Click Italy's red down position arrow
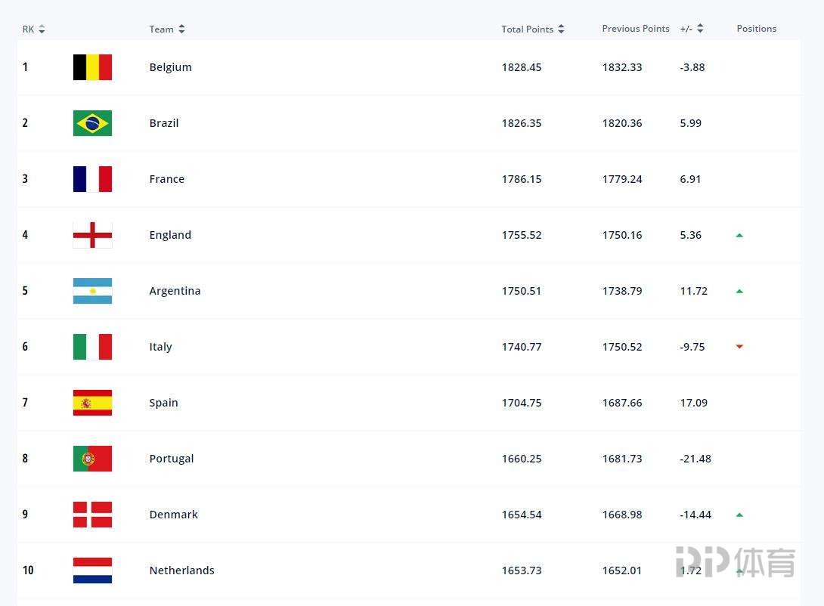 [739, 347]
